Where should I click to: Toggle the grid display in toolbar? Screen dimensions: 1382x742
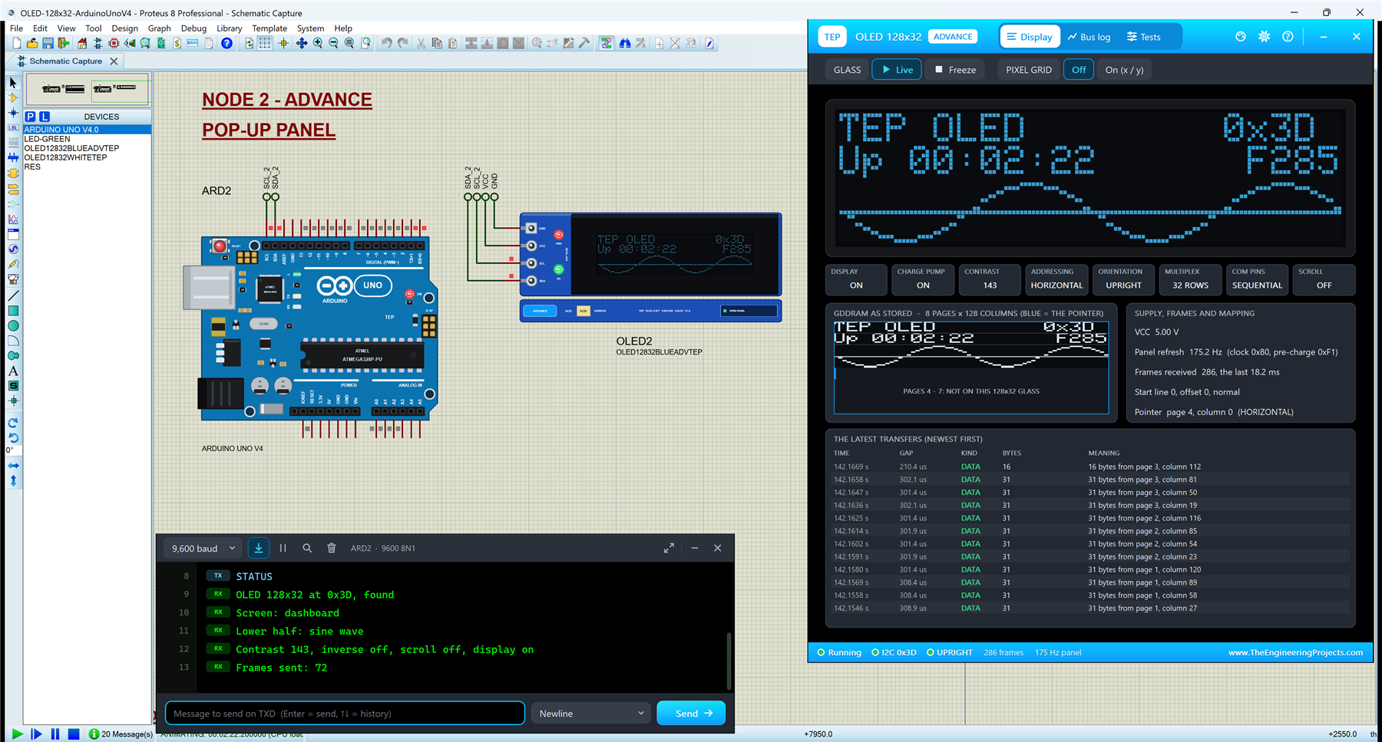(x=265, y=44)
